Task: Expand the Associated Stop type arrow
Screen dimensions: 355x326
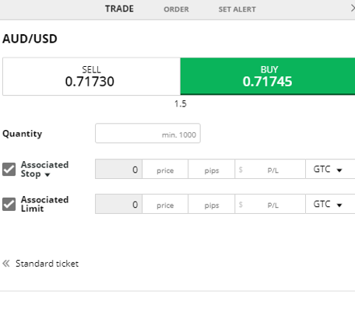Action: (47, 175)
